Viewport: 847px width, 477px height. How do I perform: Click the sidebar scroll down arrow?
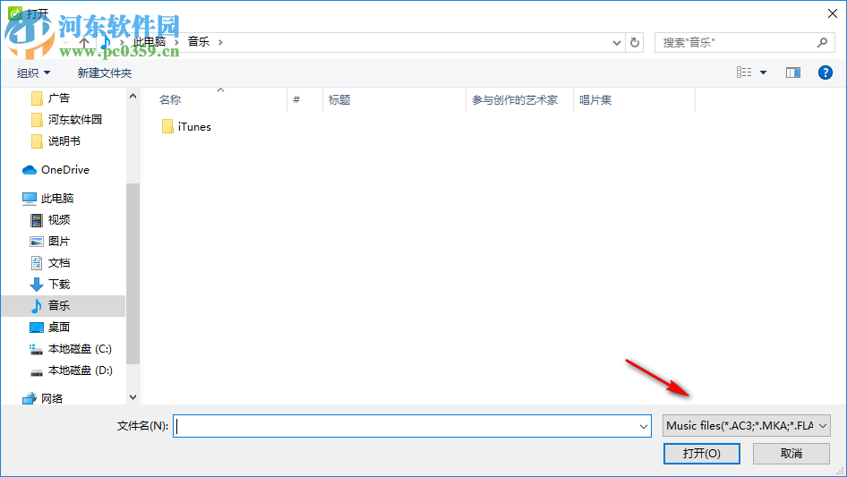tap(133, 397)
